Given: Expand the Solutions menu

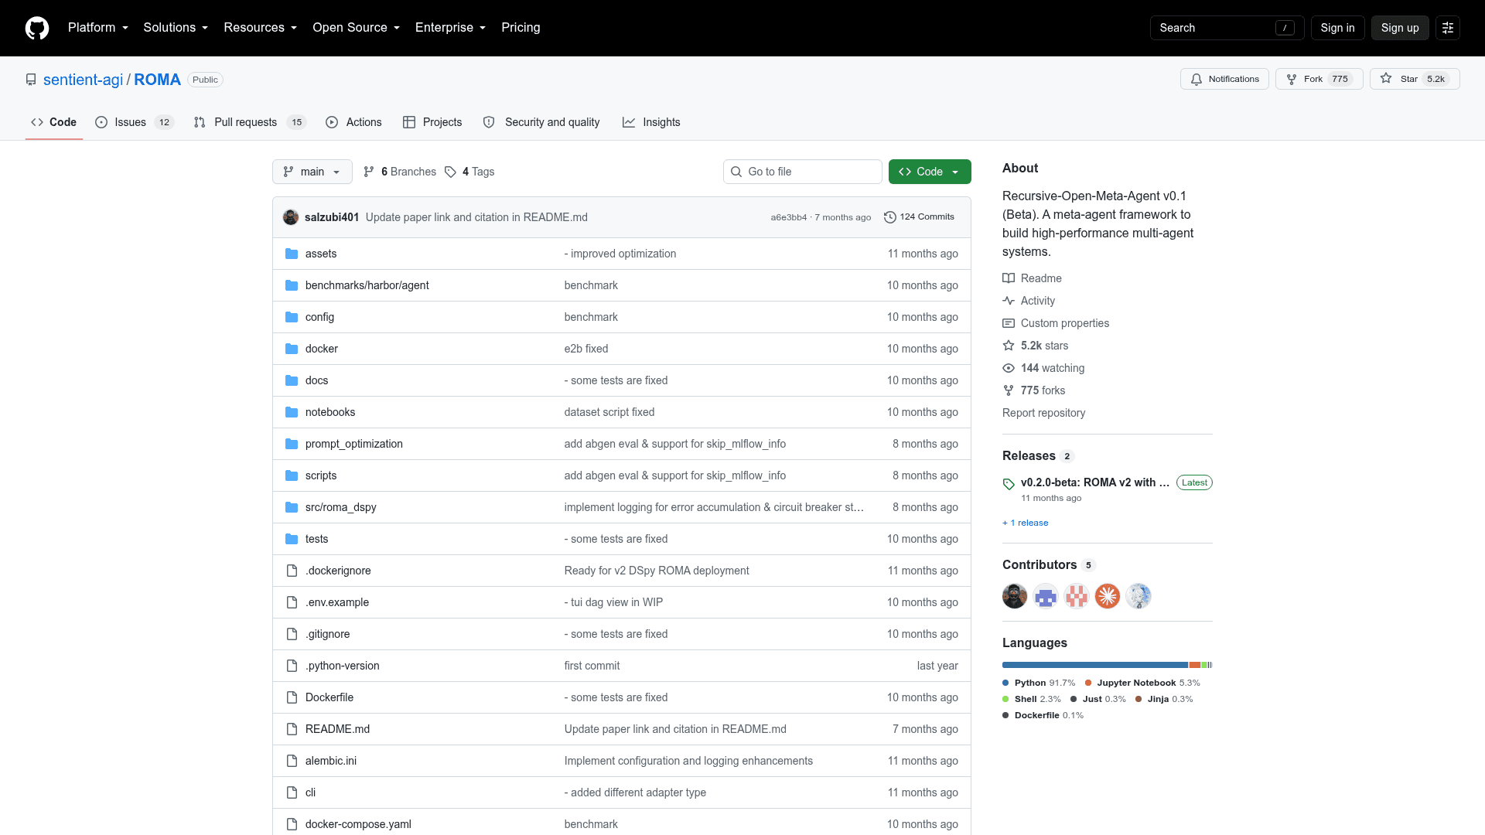Looking at the screenshot, I should point(176,28).
